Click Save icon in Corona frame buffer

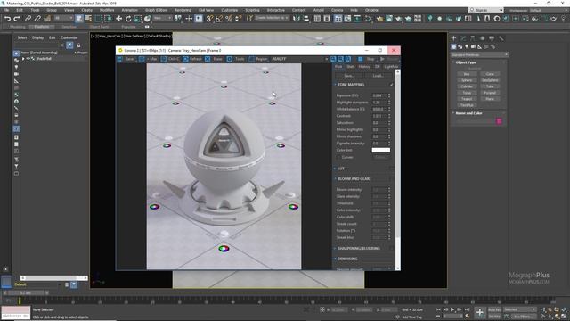[x=120, y=59]
